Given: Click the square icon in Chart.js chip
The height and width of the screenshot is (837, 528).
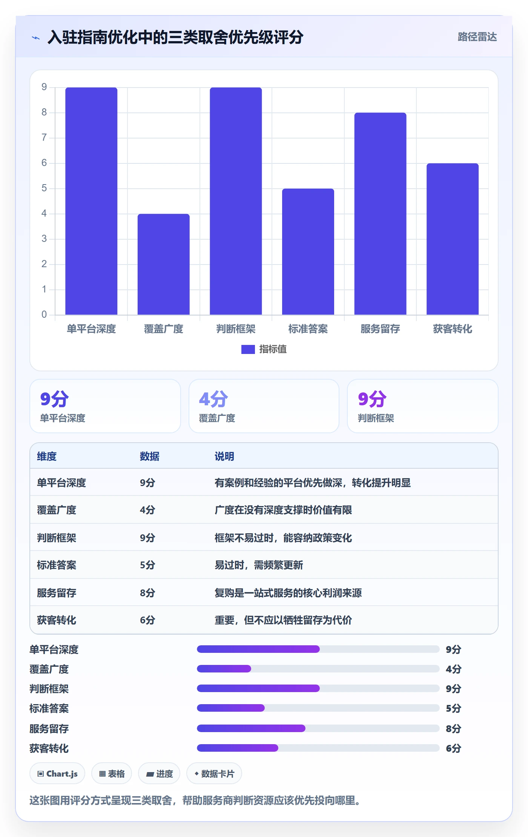Looking at the screenshot, I should [x=41, y=774].
